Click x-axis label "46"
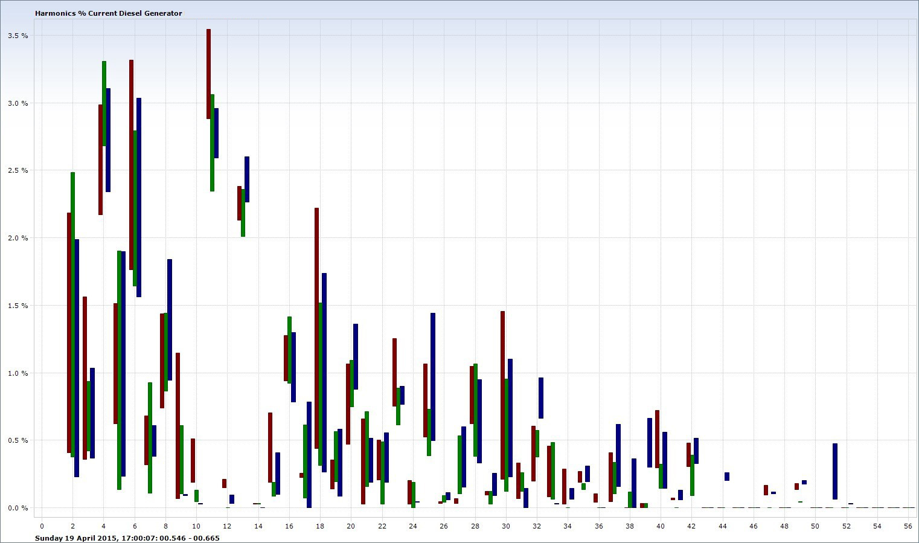The height and width of the screenshot is (543, 919). [x=754, y=527]
